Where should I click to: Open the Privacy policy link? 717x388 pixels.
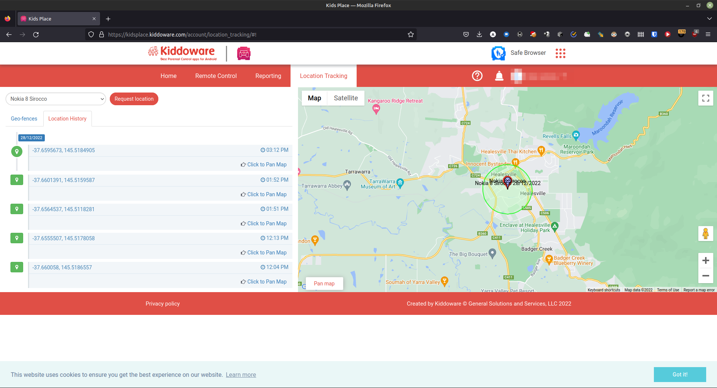click(162, 304)
